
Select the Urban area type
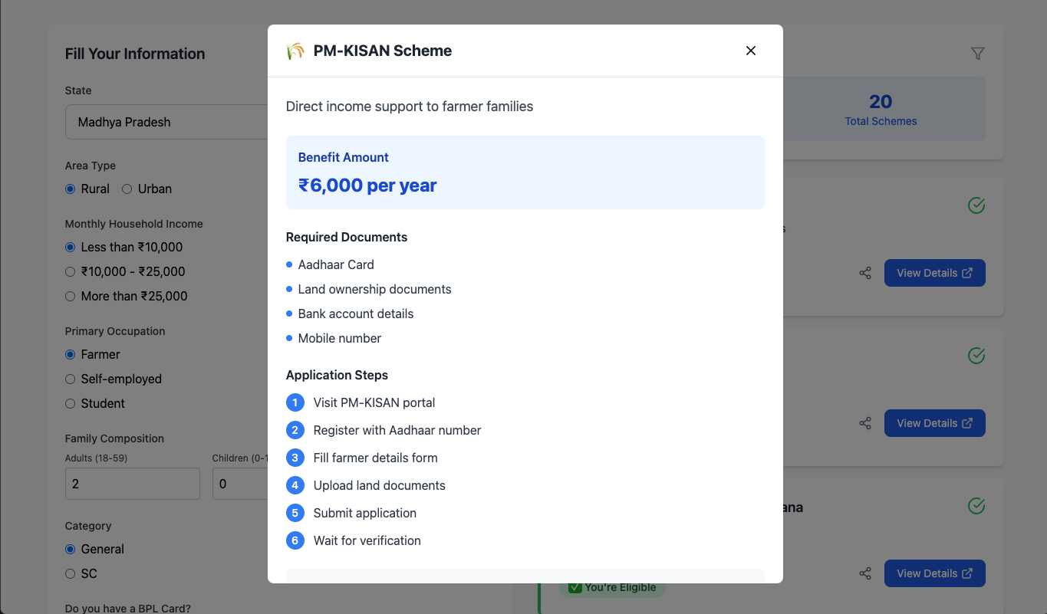pos(127,189)
